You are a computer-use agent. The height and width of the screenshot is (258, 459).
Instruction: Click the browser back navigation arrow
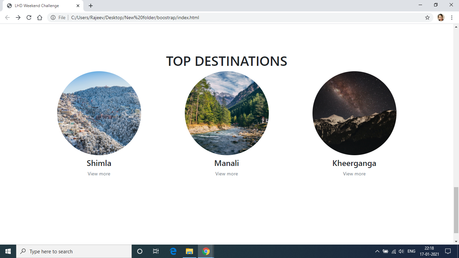click(7, 17)
